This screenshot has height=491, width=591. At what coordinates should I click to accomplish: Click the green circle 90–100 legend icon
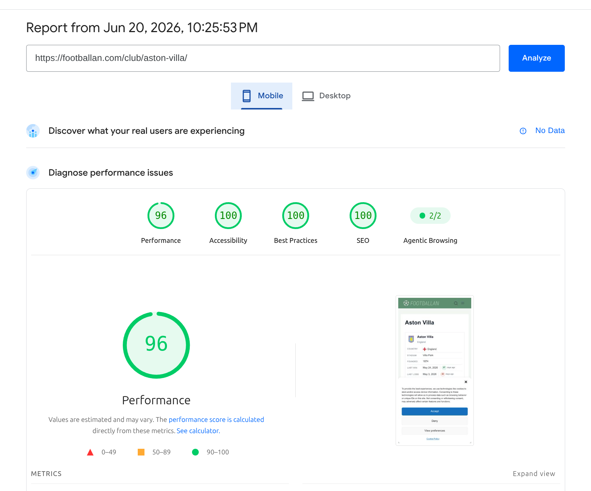[195, 452]
